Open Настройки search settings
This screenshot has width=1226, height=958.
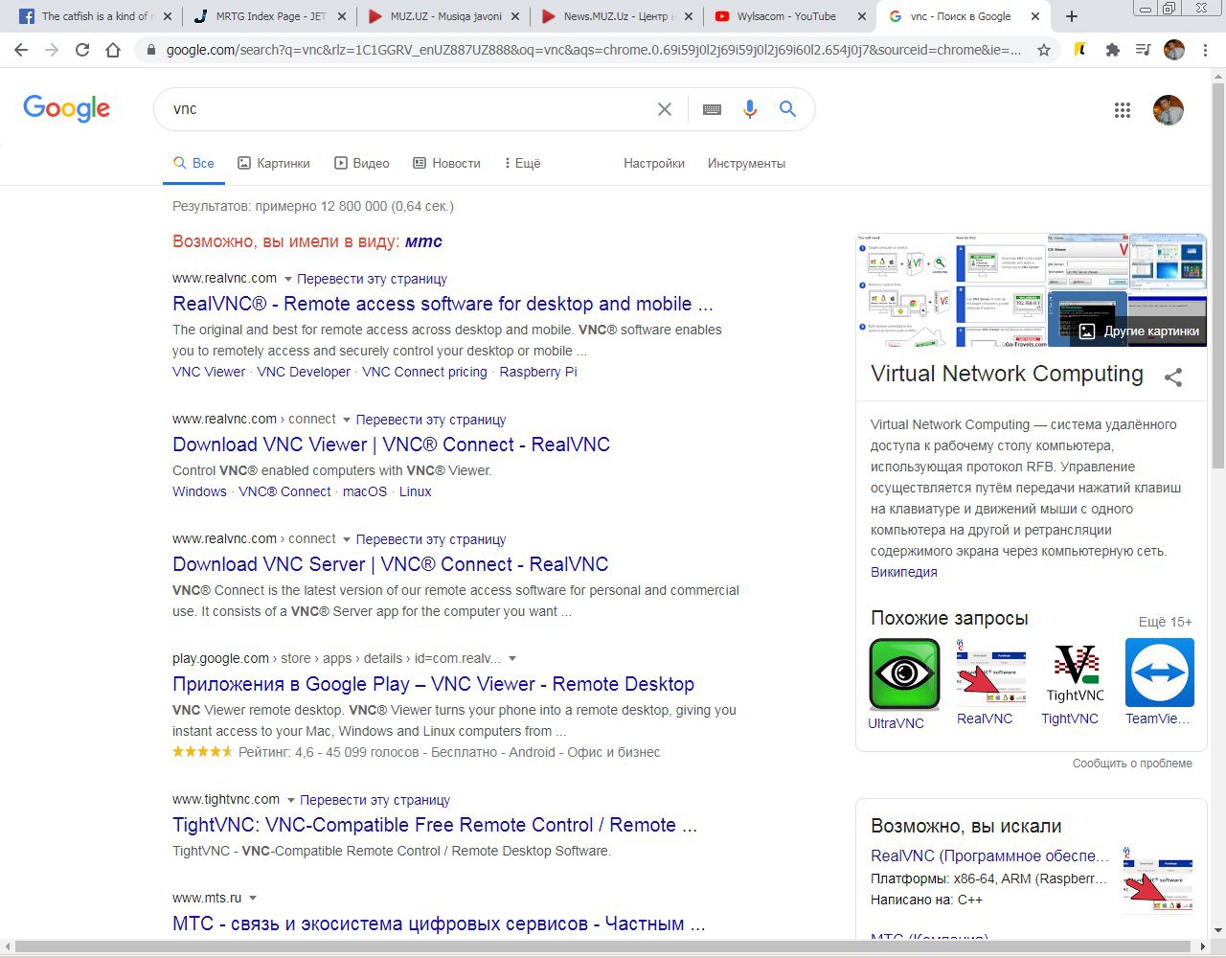point(654,164)
